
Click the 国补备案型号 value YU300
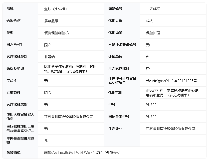click(151, 117)
